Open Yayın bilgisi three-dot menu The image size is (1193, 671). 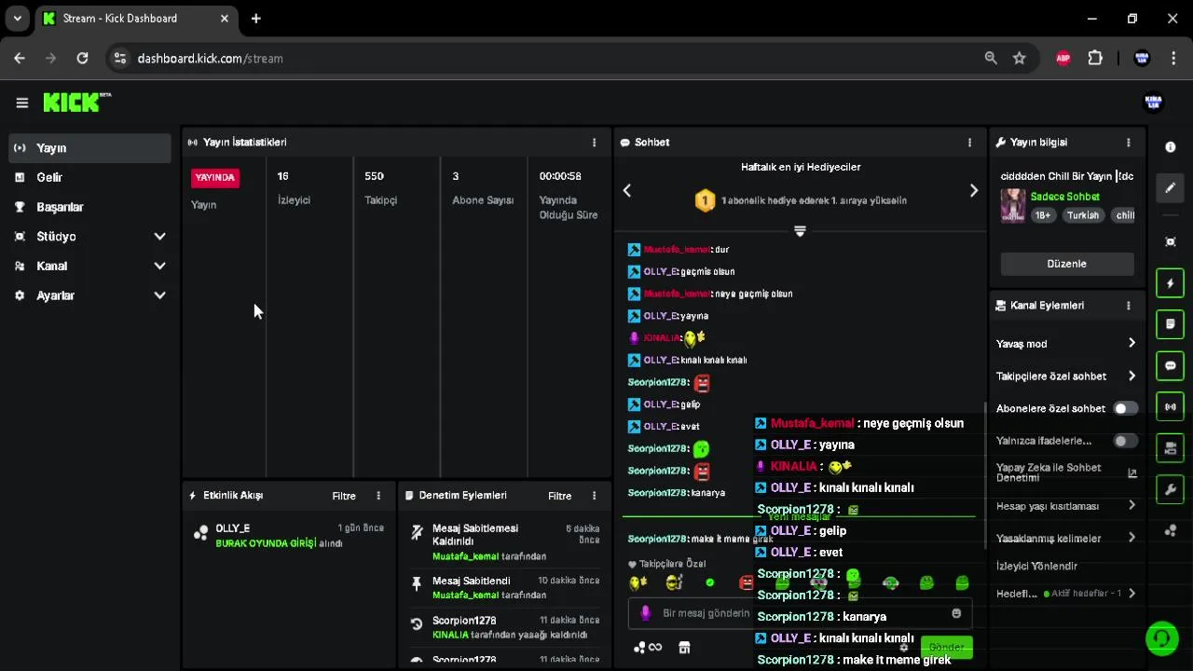point(1128,143)
